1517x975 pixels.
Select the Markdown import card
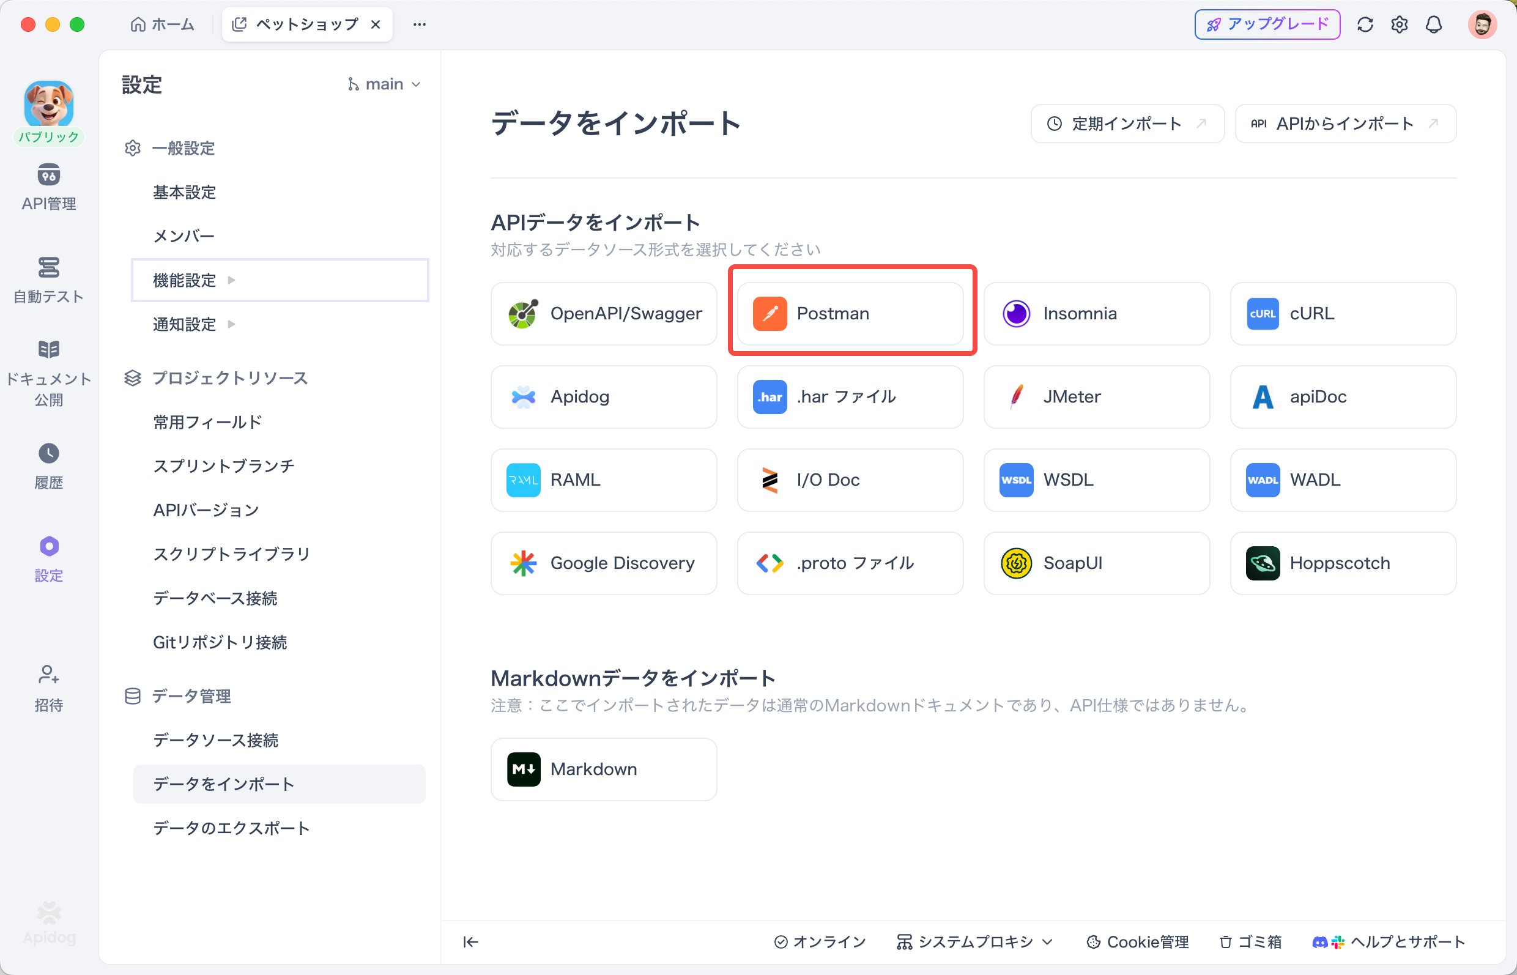point(603,769)
